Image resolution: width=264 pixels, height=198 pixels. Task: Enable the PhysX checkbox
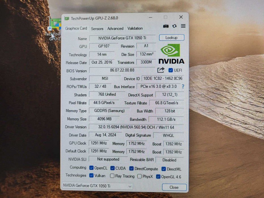tap(139, 176)
